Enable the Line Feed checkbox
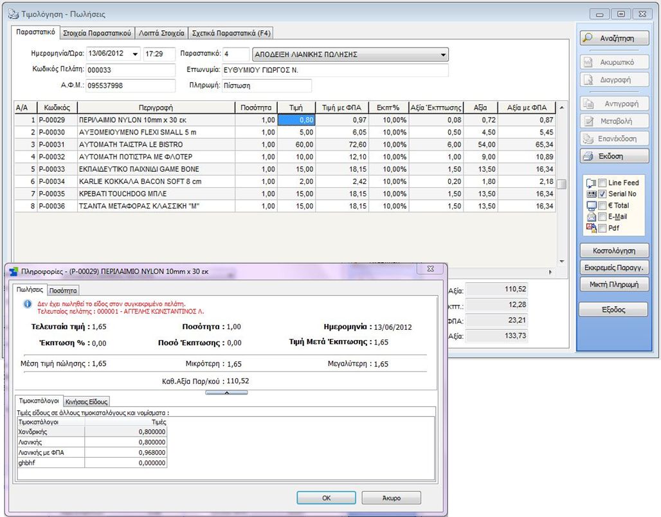This screenshot has height=517, width=661. 602,183
